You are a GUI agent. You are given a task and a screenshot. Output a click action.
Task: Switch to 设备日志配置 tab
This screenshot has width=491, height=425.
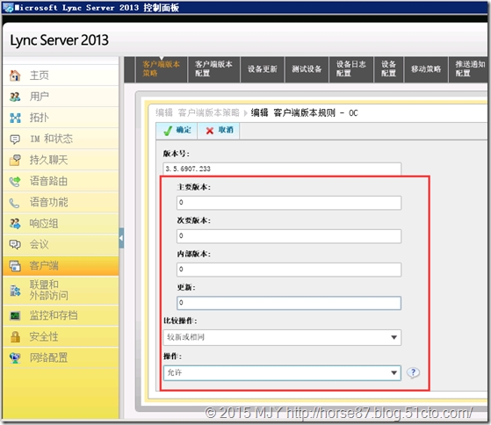click(351, 68)
